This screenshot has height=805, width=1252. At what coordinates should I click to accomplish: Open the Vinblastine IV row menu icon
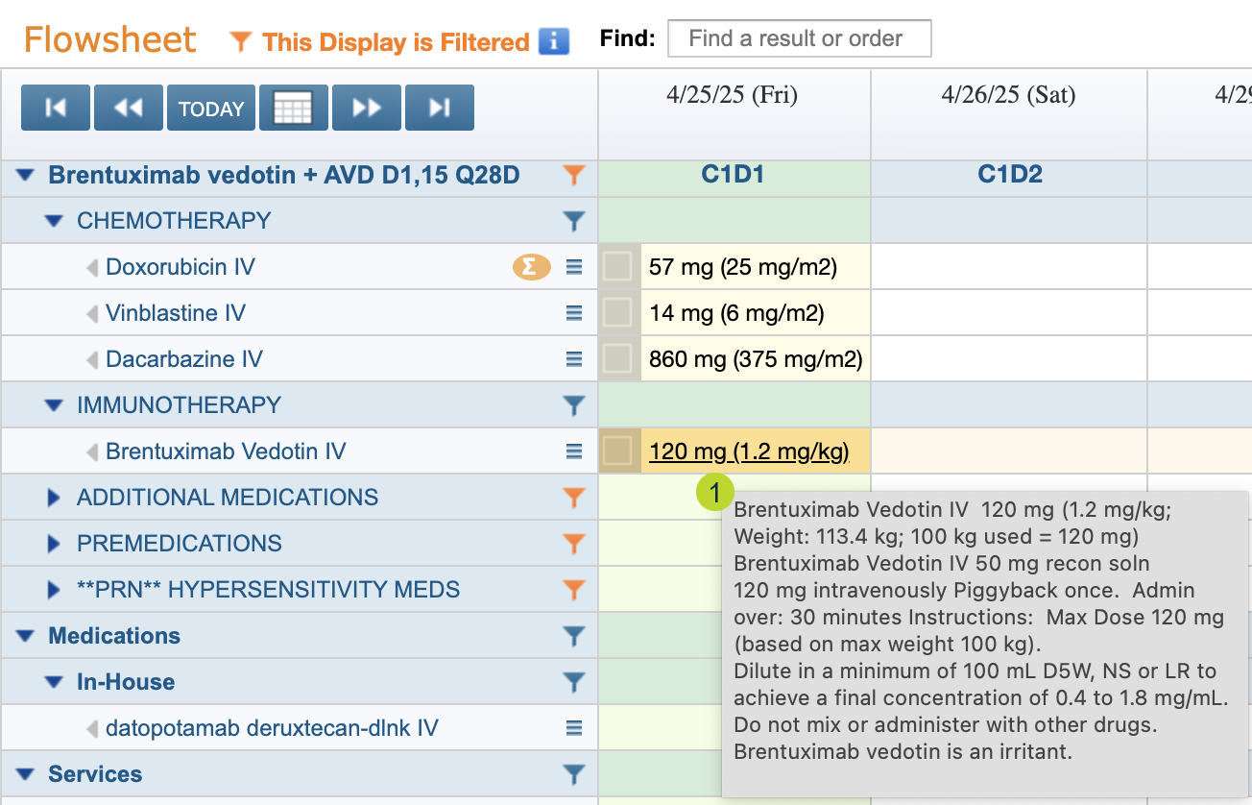pos(574,313)
